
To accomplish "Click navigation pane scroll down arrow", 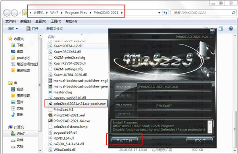I will pyautogui.click(x=40, y=150).
